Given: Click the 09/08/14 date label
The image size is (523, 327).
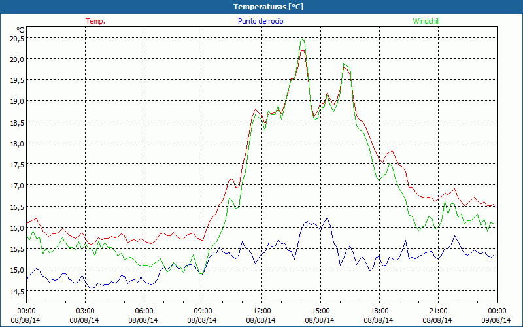Looking at the screenshot, I should pos(496,320).
